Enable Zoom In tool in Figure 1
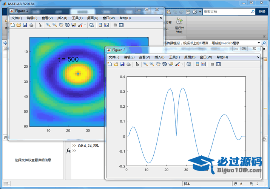 click(48, 25)
